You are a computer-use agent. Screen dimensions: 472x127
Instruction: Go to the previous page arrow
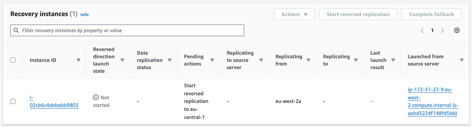click(422, 30)
